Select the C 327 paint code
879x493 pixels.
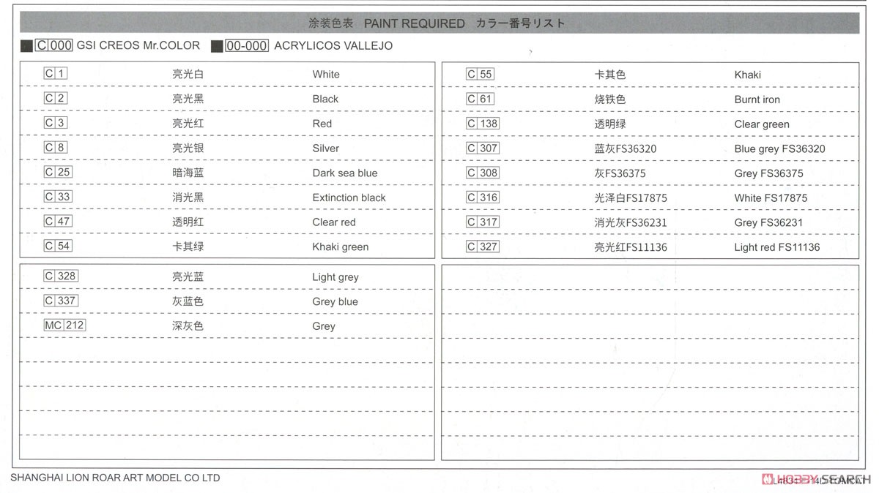[x=483, y=246]
